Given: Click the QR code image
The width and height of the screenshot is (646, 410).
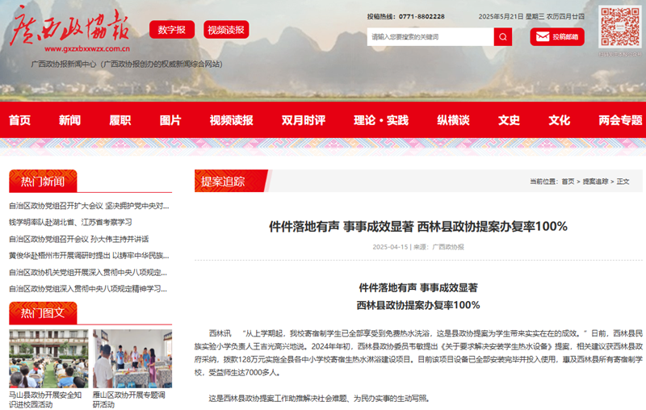Looking at the screenshot, I should [x=620, y=27].
